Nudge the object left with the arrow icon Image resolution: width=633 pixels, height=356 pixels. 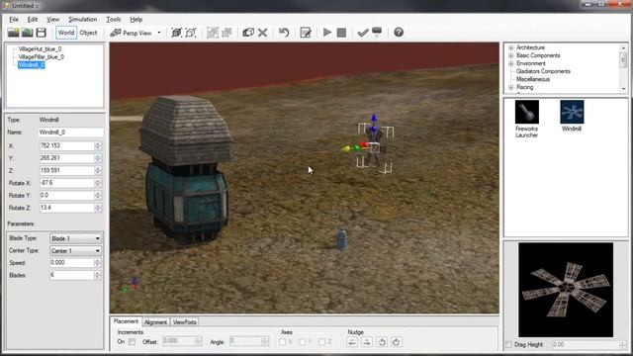point(352,342)
